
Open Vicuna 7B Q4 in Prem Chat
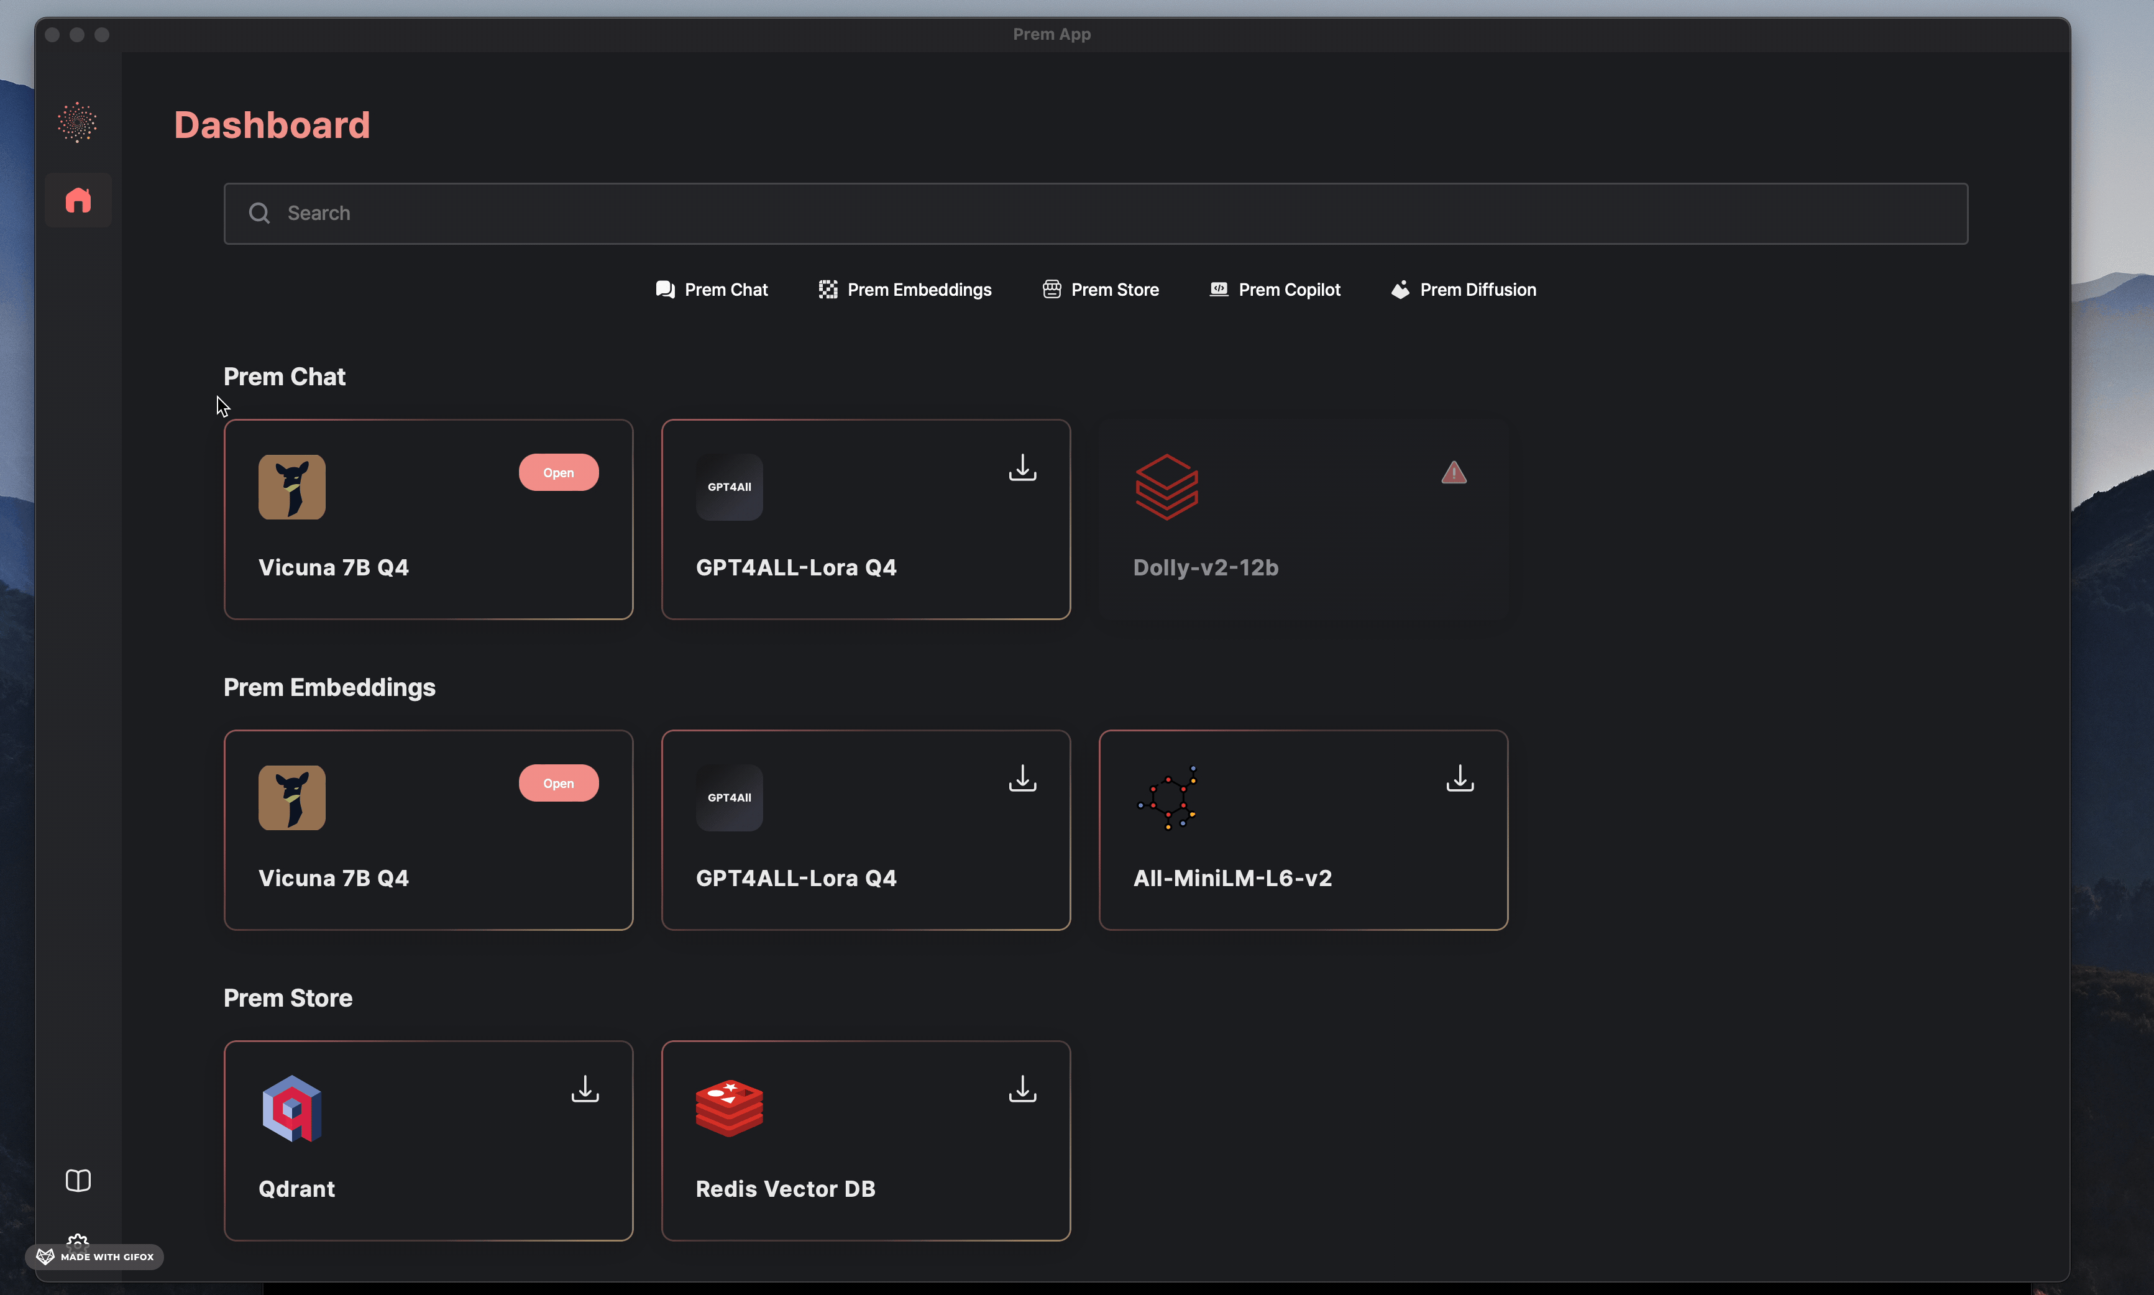[x=559, y=473]
